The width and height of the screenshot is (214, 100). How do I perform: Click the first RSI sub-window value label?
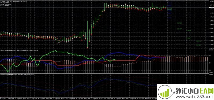click(19, 50)
